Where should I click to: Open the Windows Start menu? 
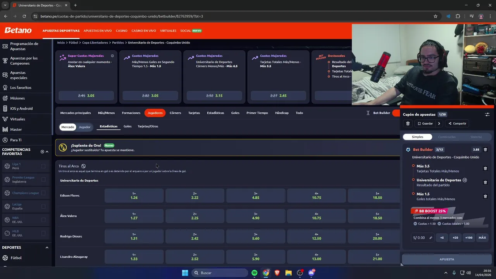pos(185,273)
